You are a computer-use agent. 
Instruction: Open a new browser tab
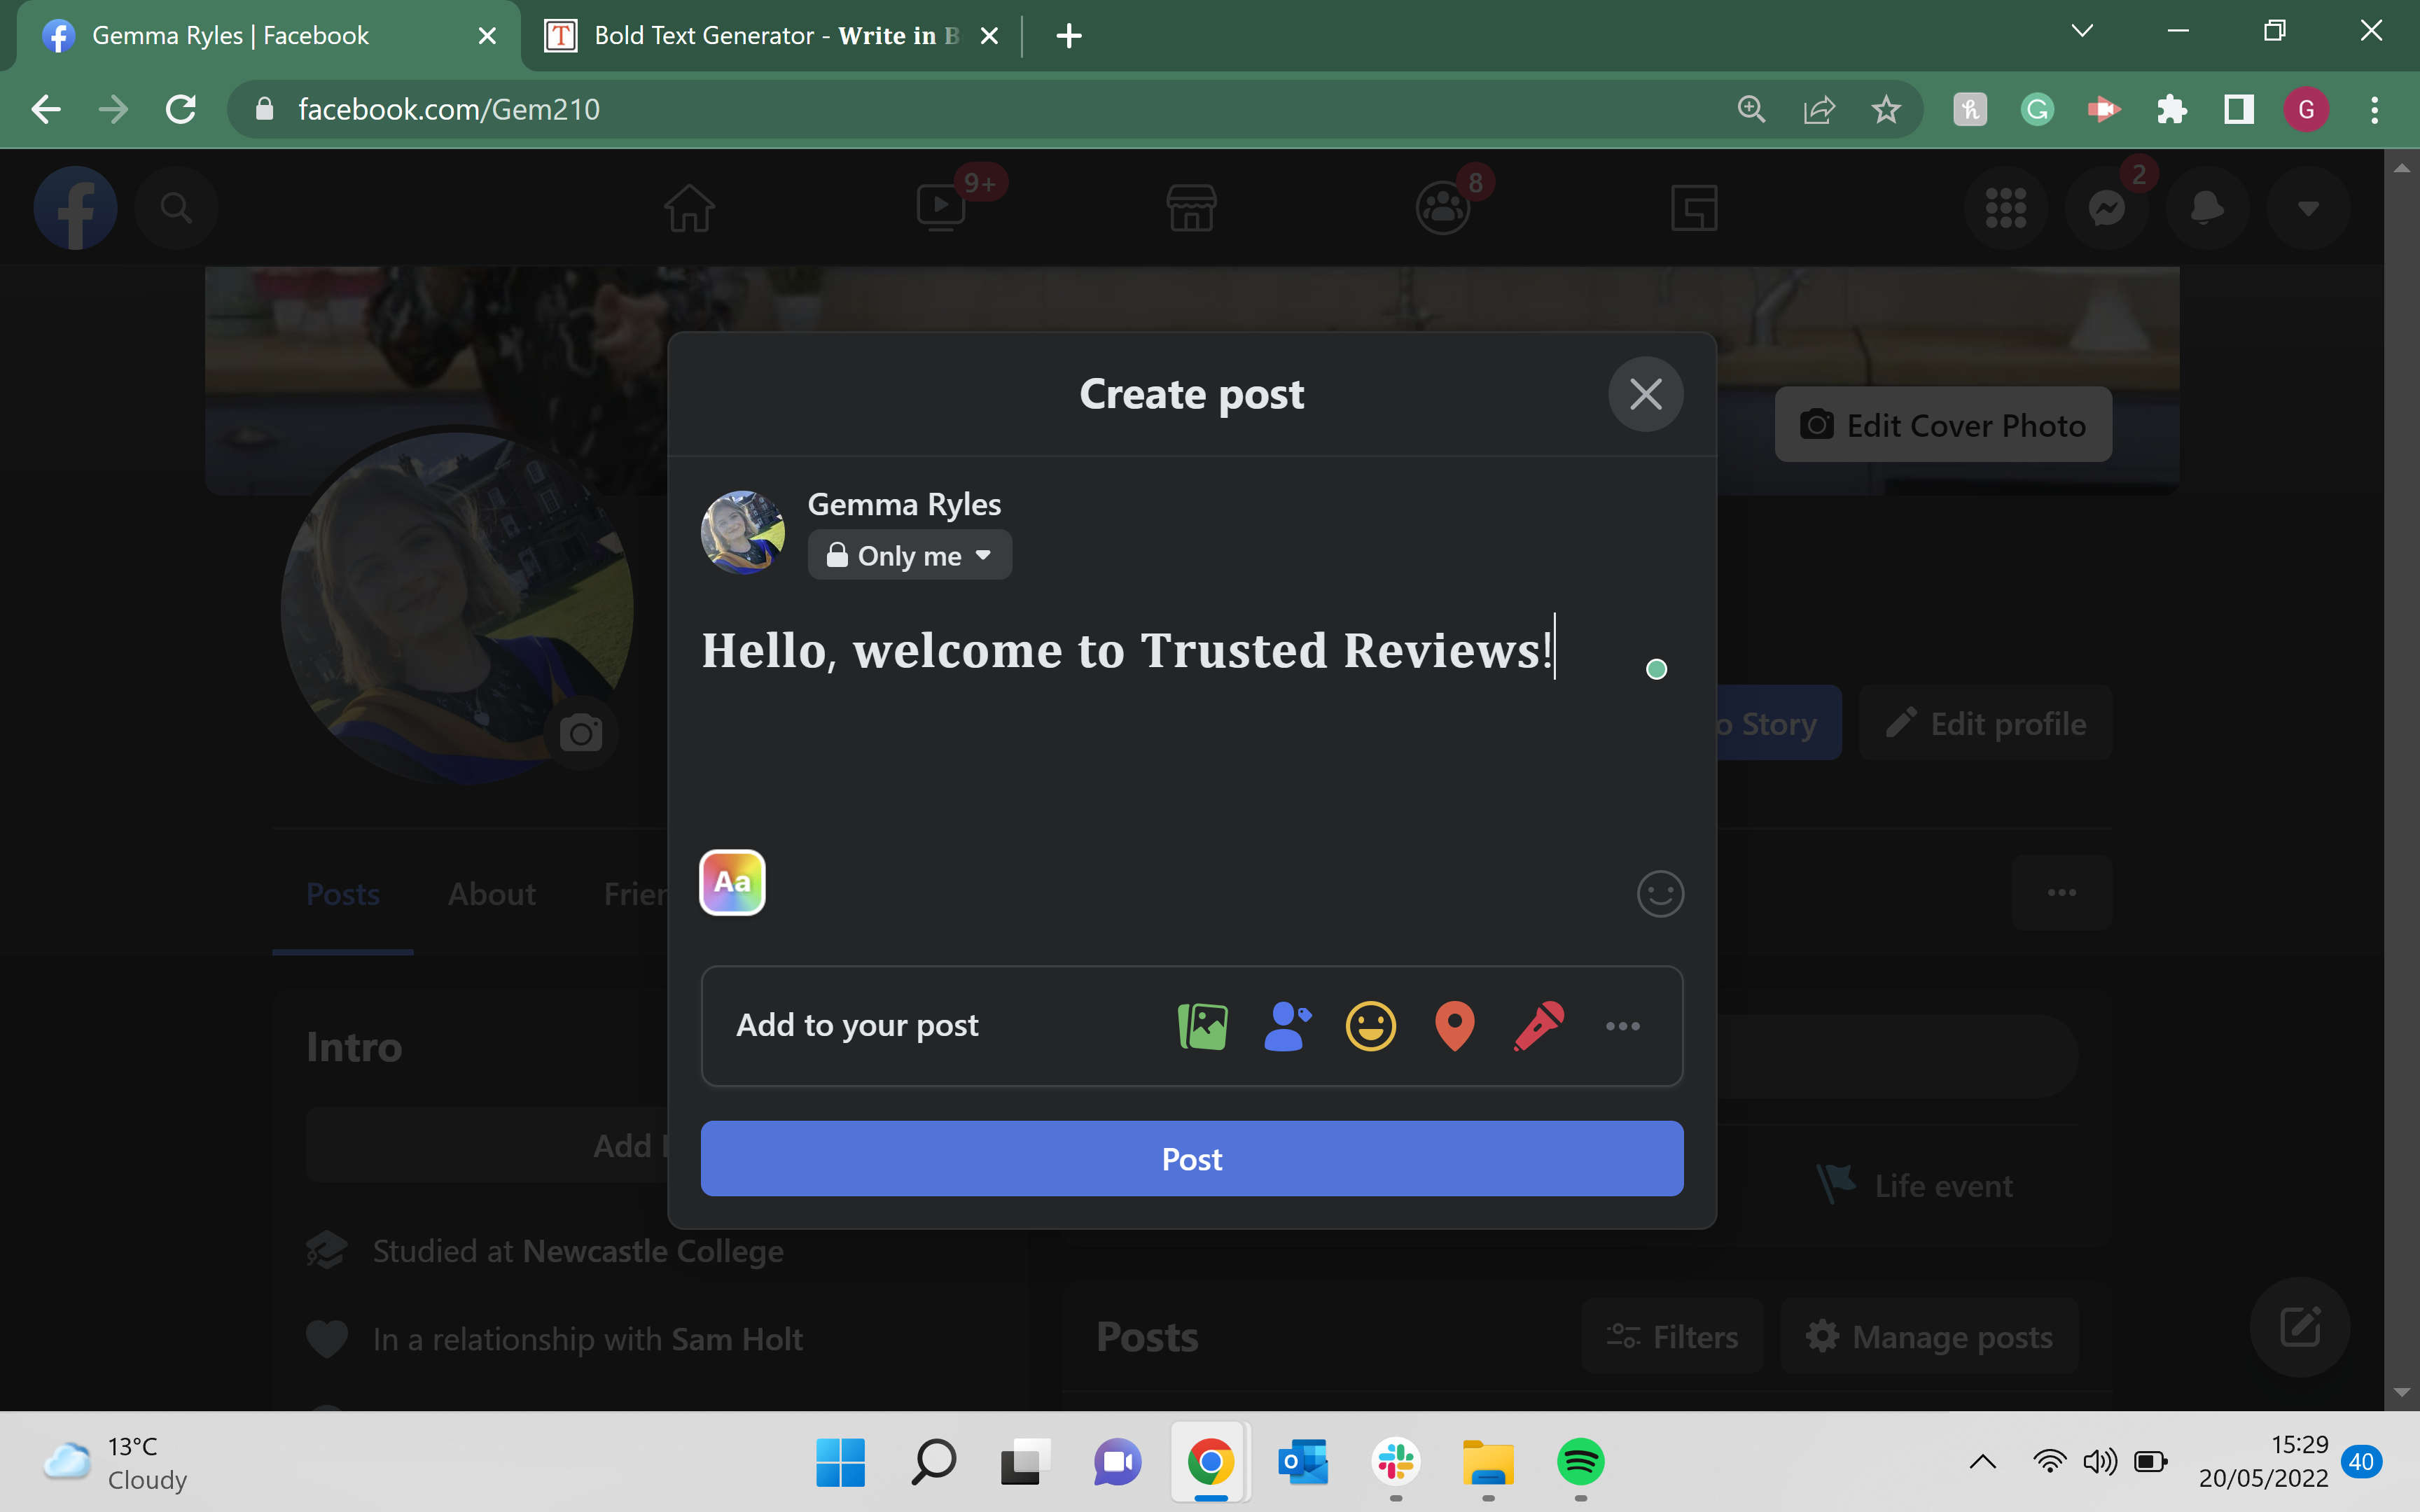[x=1069, y=36]
